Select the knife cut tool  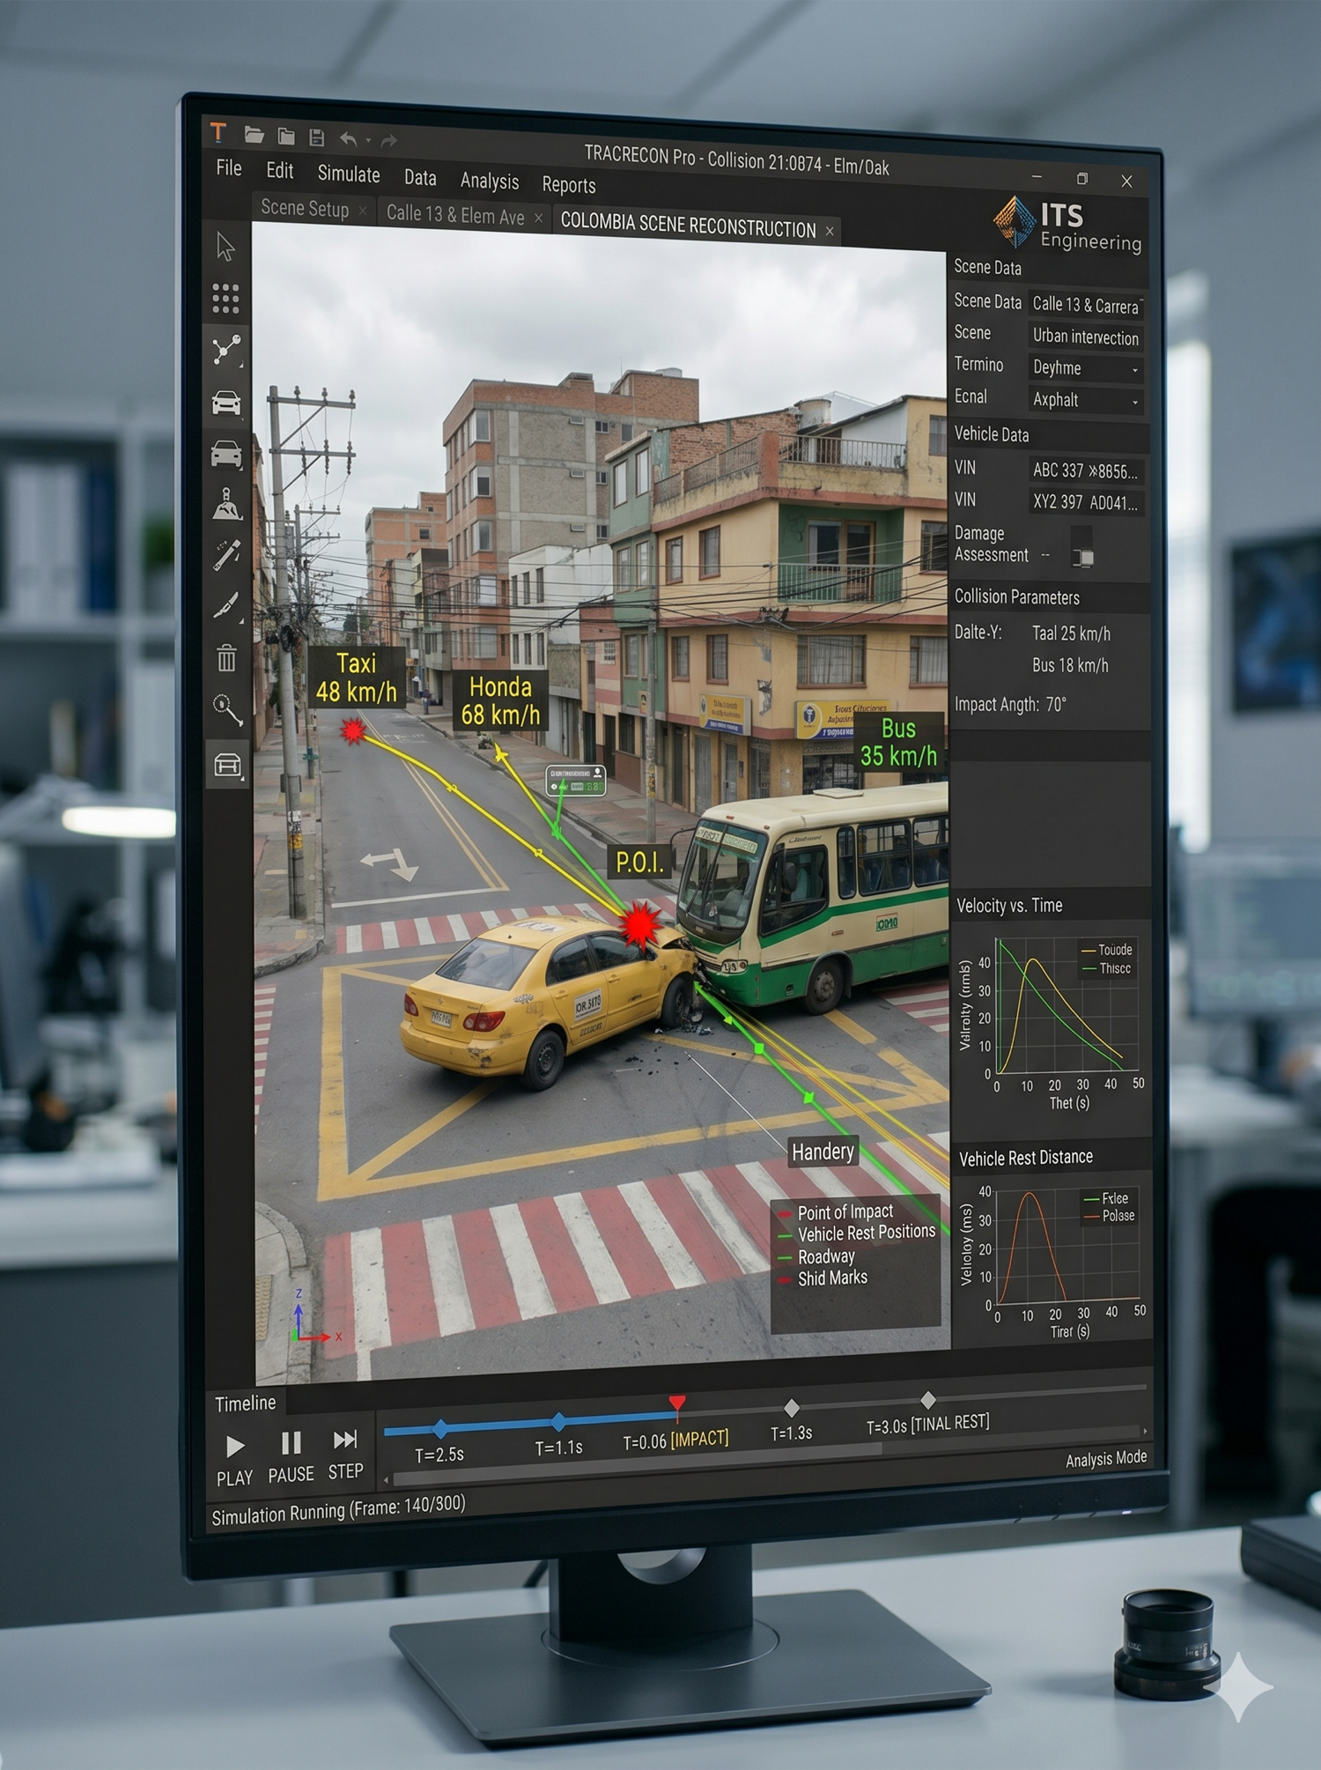coord(227,606)
